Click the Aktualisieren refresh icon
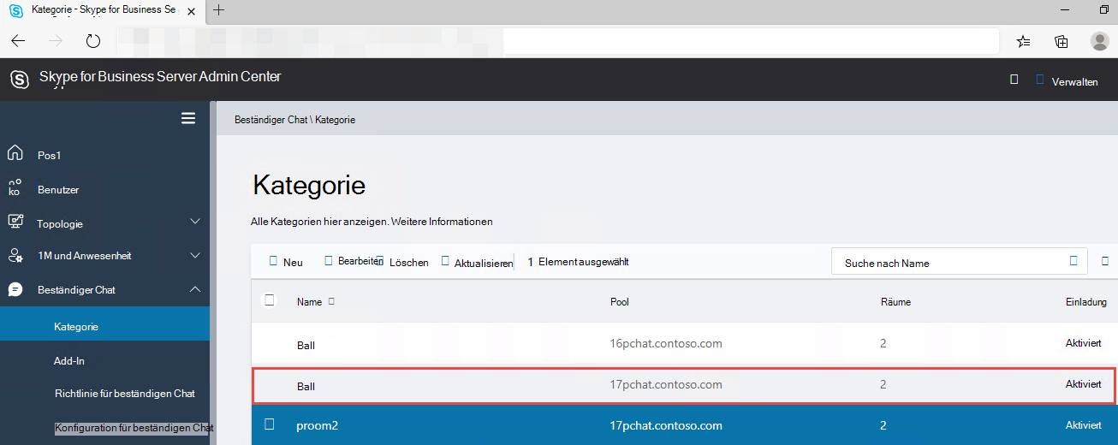Image resolution: width=1118 pixels, height=445 pixels. click(x=445, y=261)
